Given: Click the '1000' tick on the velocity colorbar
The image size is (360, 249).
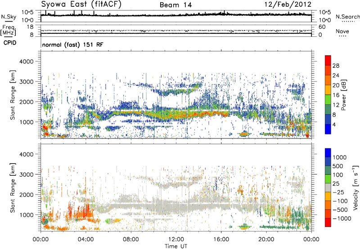Looking at the screenshot, I should click(340, 157).
